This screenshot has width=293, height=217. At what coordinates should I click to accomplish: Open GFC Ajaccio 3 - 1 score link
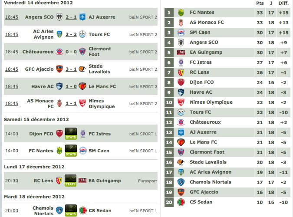pyautogui.click(x=71, y=69)
